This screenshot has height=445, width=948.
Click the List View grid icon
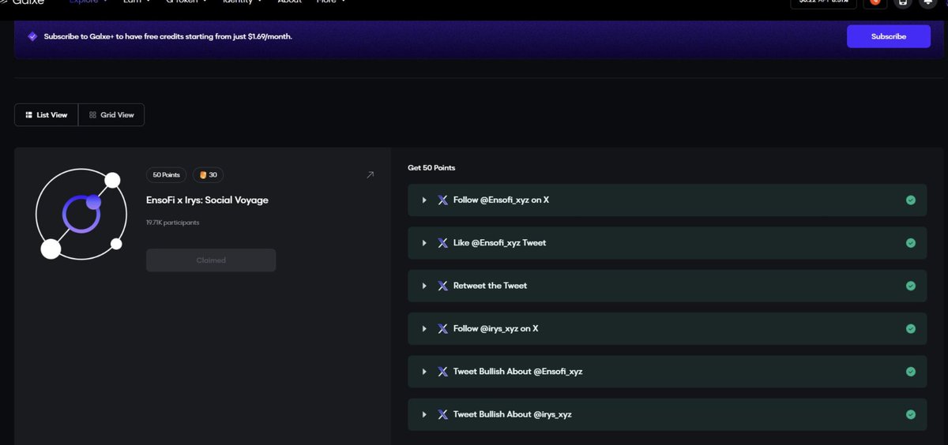coord(28,115)
